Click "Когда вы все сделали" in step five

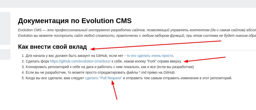55,78
